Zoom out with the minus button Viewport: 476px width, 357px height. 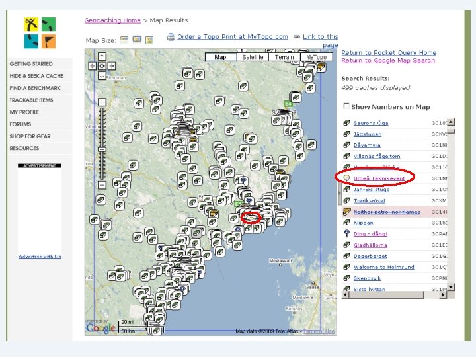click(102, 185)
